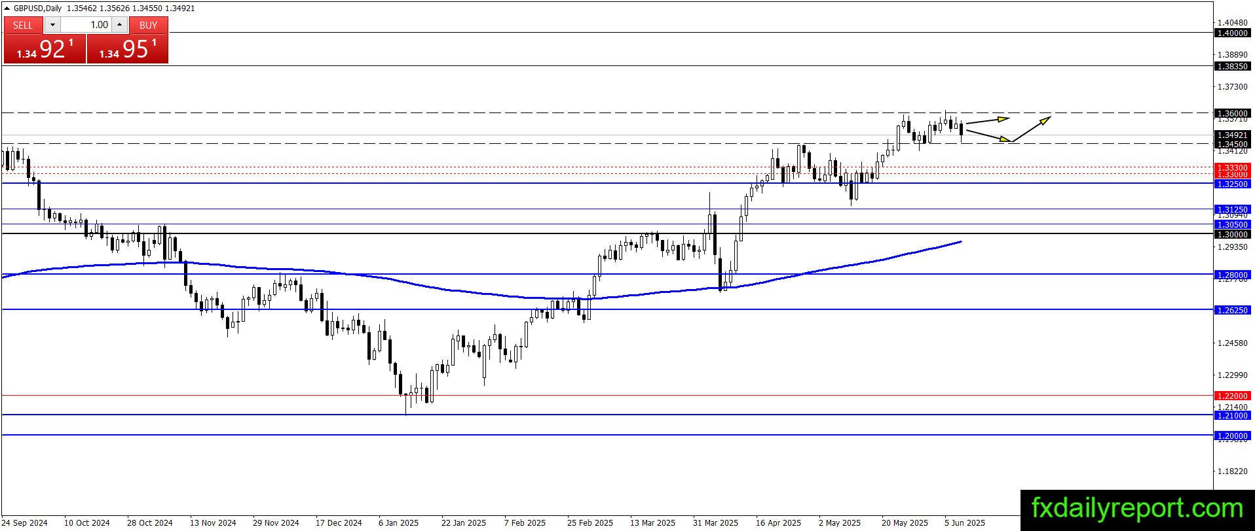Select the blue 1.21000 level label
The height and width of the screenshot is (531, 1255).
coord(1232,415)
